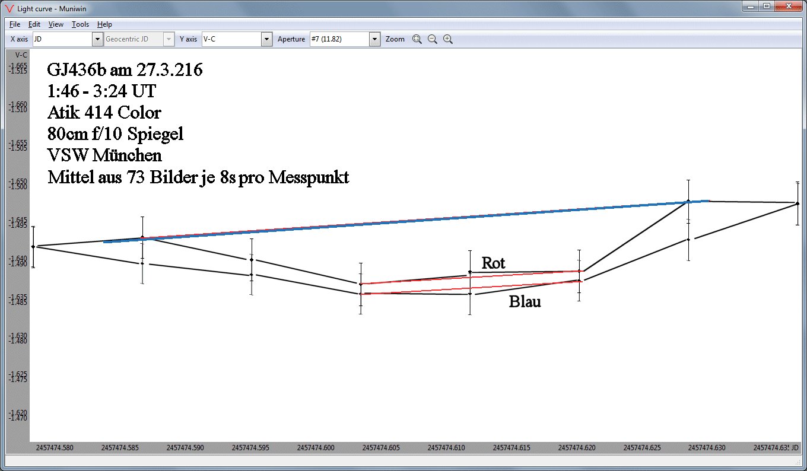Viewport: 807px width, 471px height.
Task: Expand the Y axis V-C dropdown
Action: pyautogui.click(x=266, y=39)
